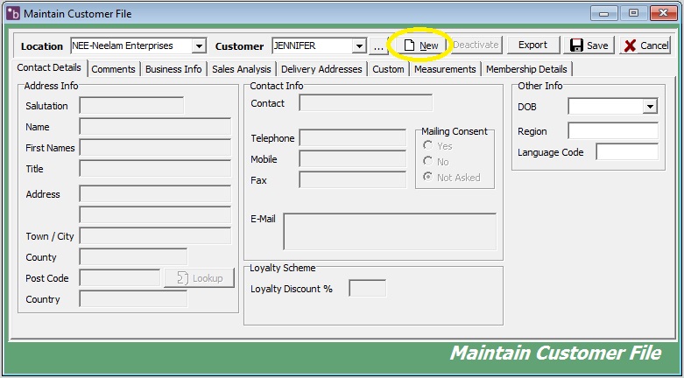This screenshot has height=378, width=684.
Task: Click the Export button
Action: 532,45
